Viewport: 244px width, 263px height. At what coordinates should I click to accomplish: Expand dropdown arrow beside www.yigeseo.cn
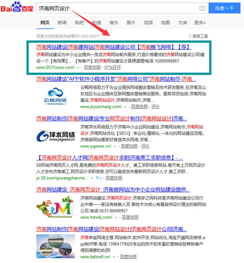pos(115,147)
